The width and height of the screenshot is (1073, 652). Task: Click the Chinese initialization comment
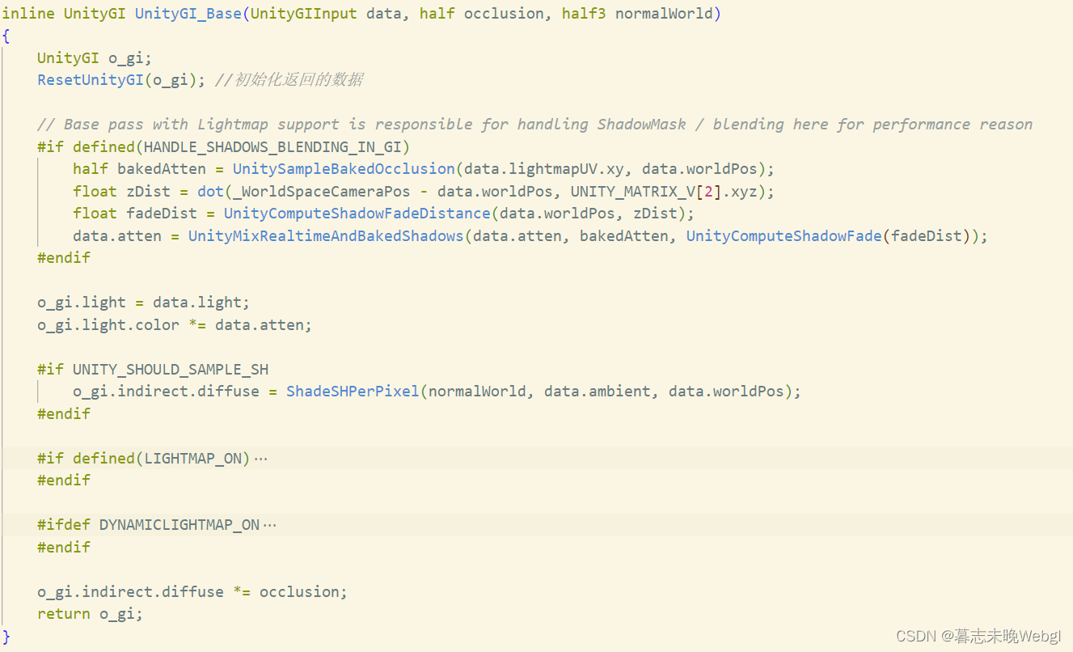coord(289,79)
